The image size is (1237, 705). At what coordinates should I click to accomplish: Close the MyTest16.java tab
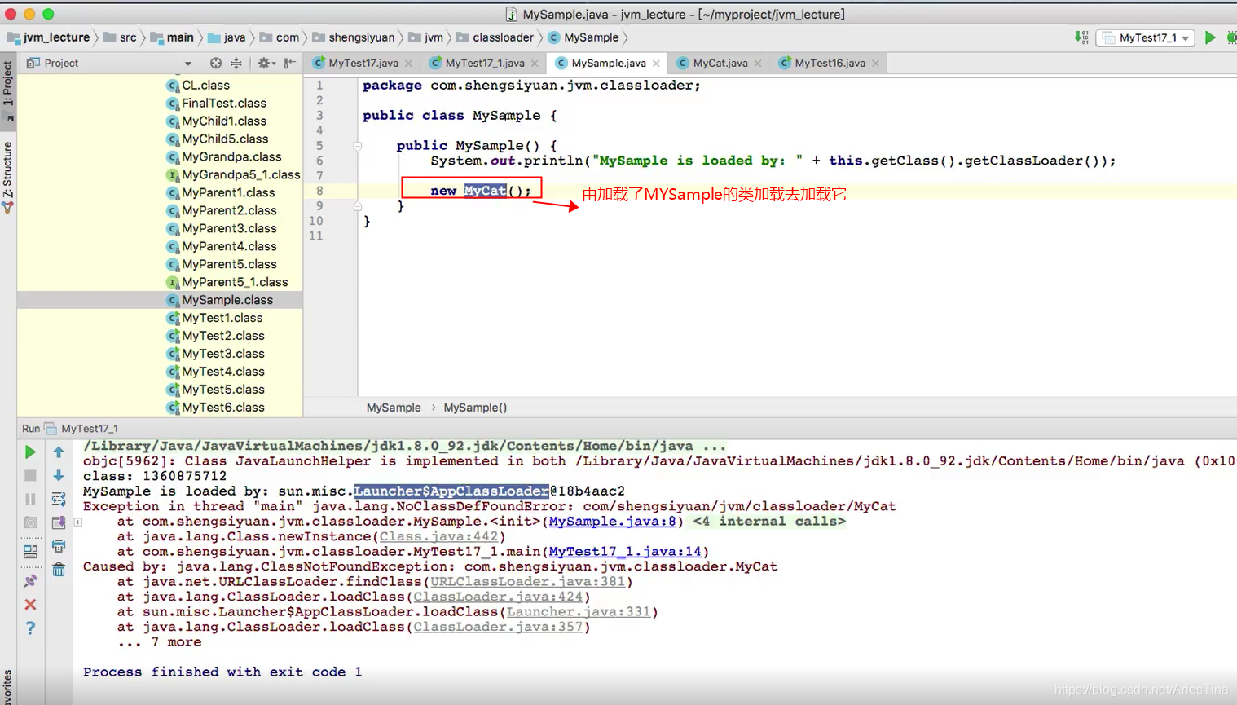pyautogui.click(x=875, y=64)
